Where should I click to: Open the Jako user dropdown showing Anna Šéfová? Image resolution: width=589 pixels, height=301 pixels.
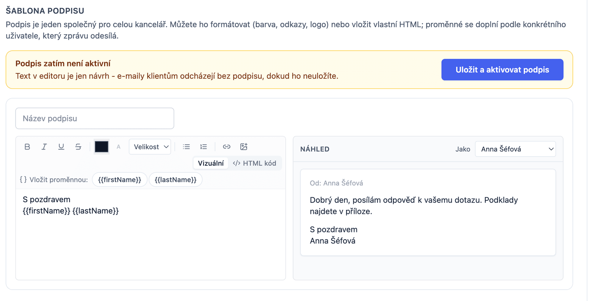pos(515,149)
